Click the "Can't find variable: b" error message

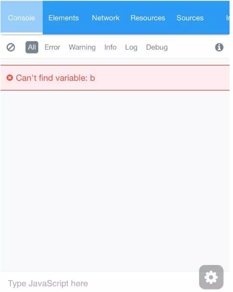(55, 78)
